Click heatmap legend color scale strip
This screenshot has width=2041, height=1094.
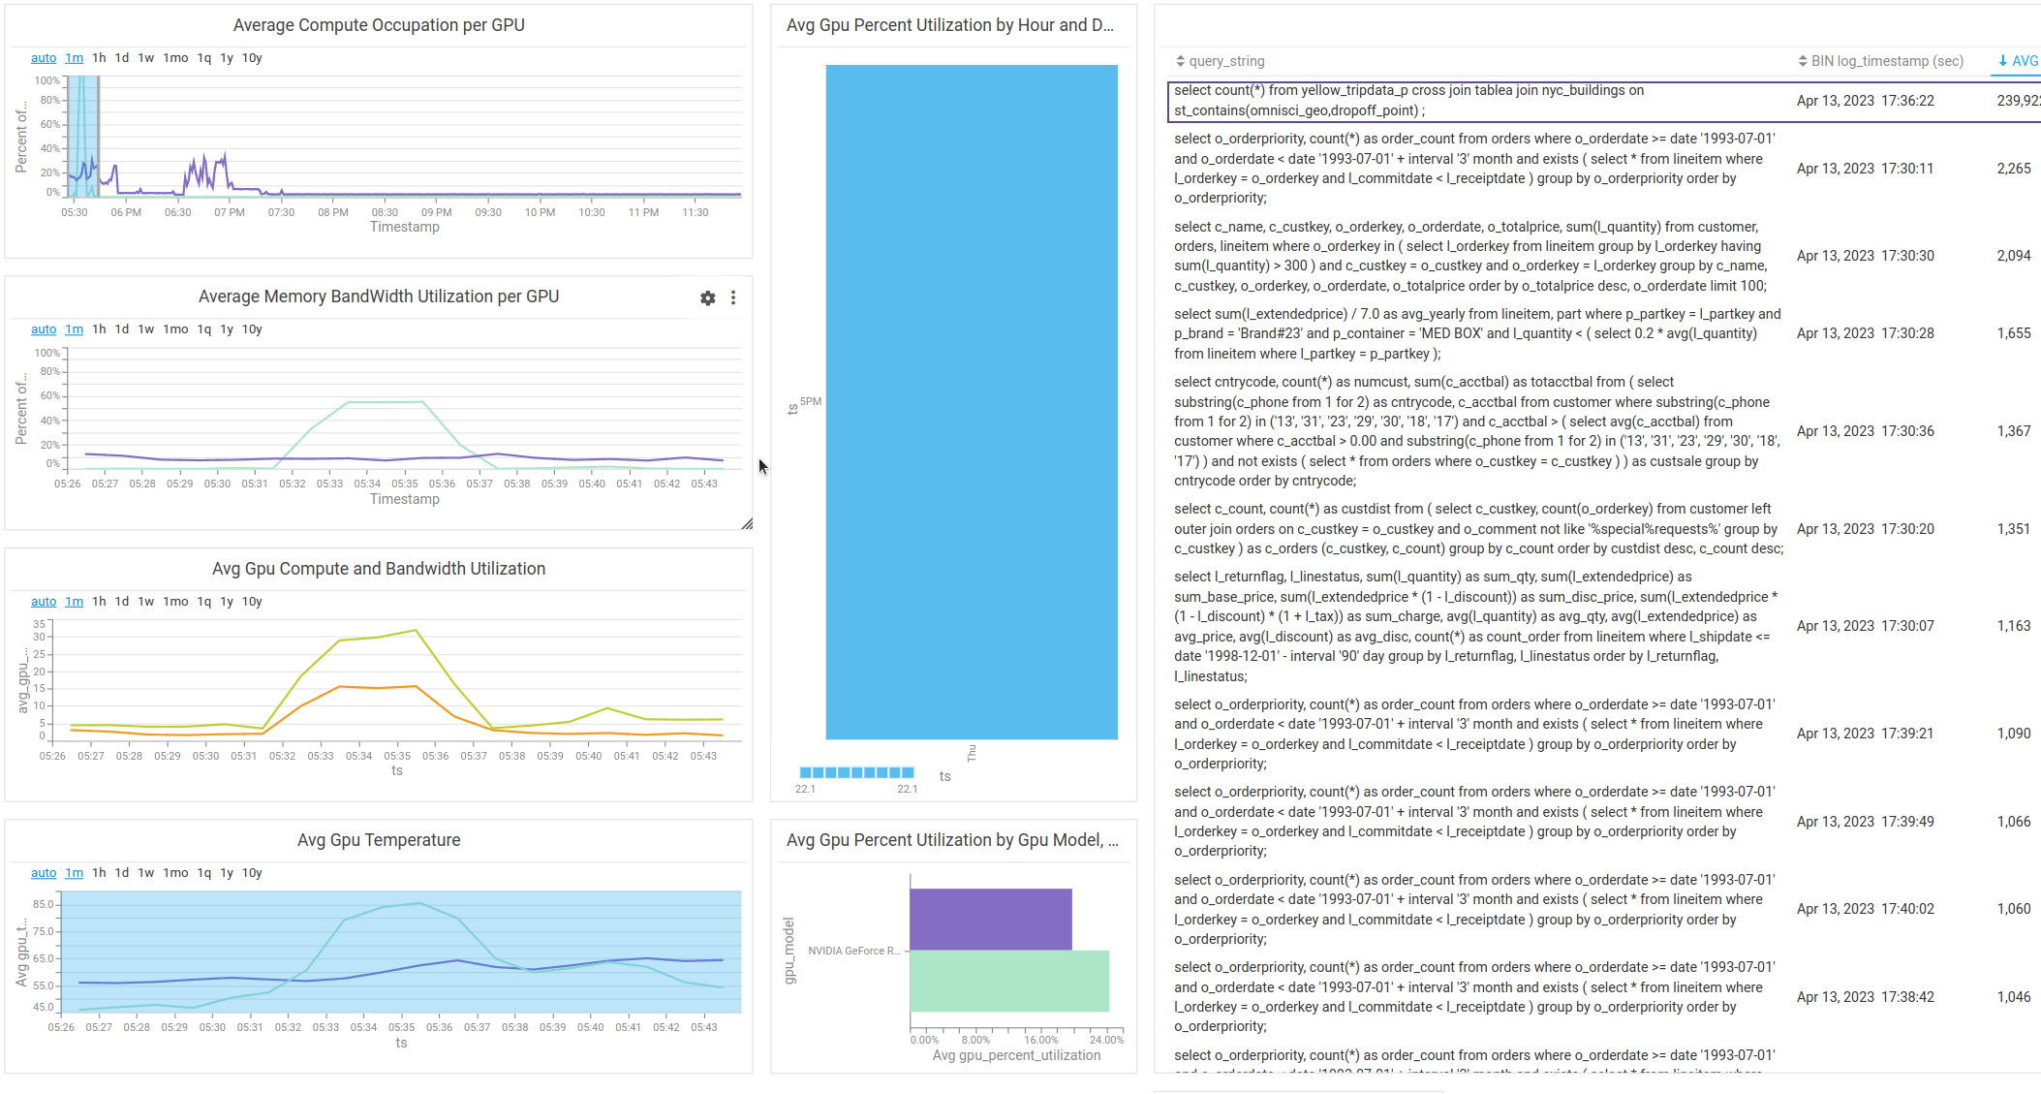click(x=856, y=772)
